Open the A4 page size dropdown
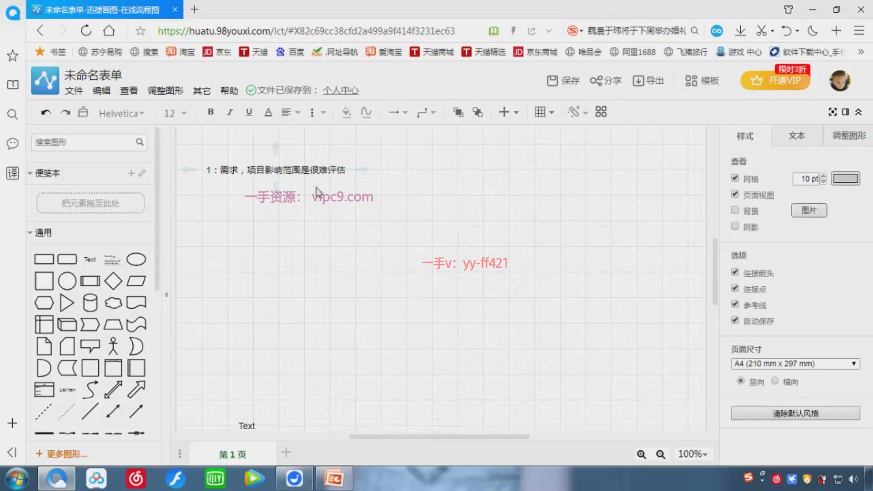 pyautogui.click(x=795, y=364)
